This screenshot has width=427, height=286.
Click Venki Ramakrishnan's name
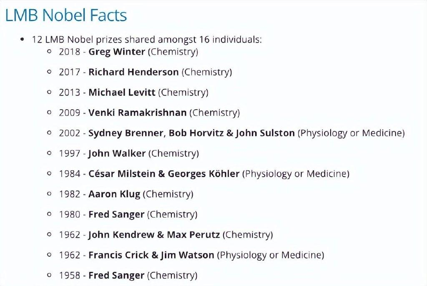[x=137, y=113]
